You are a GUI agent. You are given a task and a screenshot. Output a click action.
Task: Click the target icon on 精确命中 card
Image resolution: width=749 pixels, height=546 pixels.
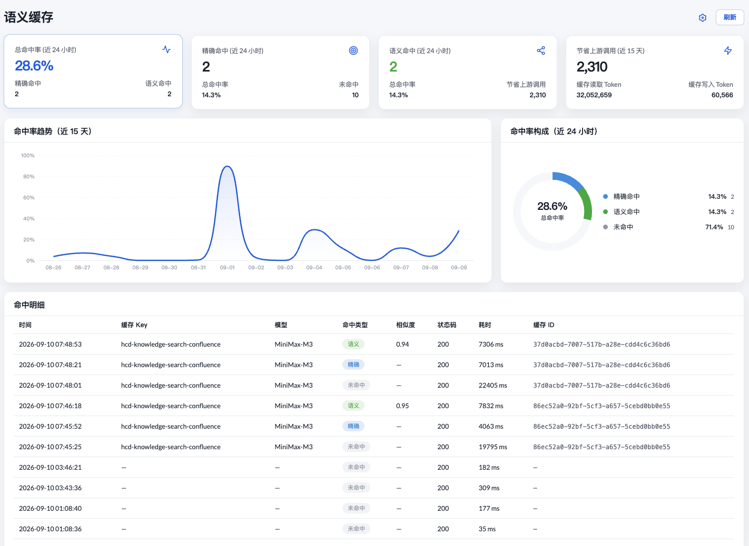pos(353,50)
